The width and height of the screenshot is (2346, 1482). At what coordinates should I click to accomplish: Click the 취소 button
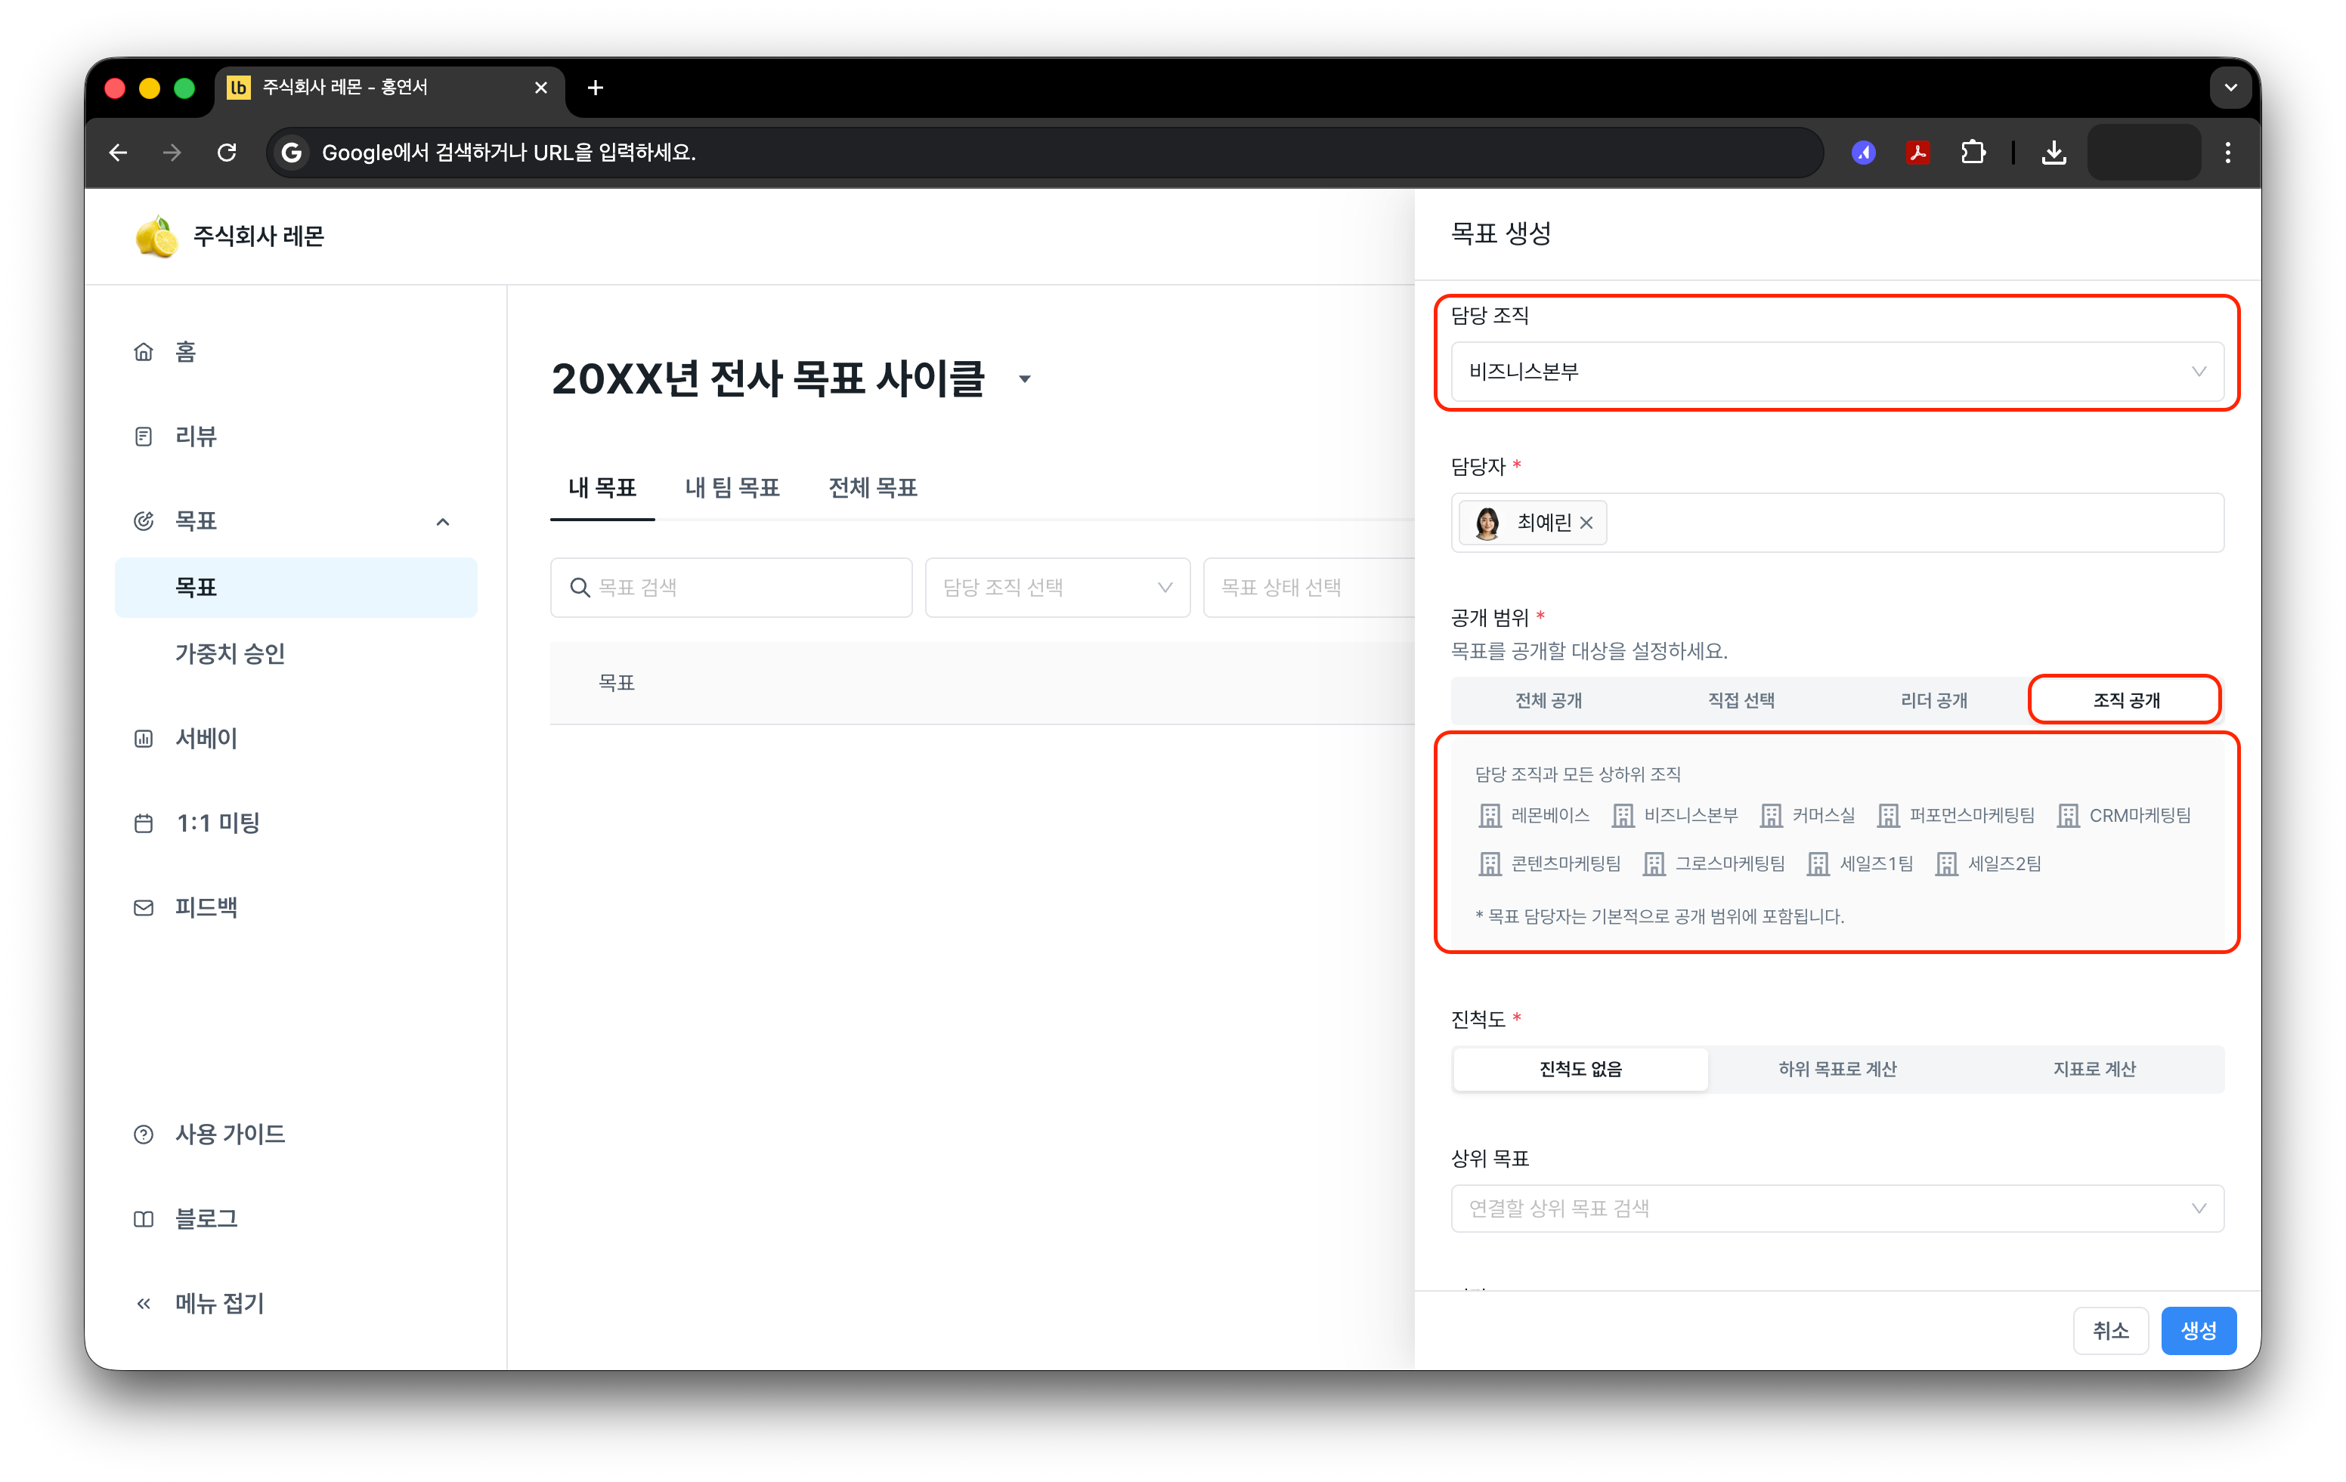coord(2110,1330)
